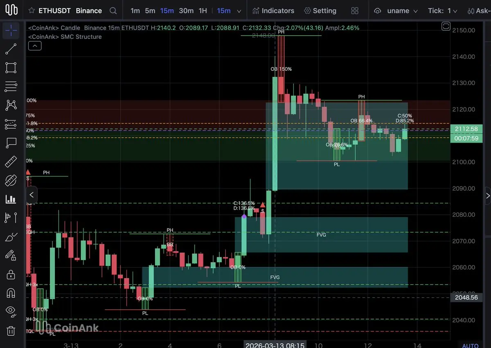Select the Fibonacci retracement tool
Screen dimensions: 491x348
tap(11, 124)
